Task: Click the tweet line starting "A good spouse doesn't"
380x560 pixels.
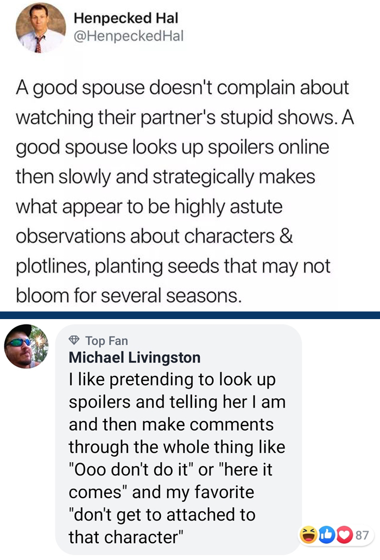Action: (x=182, y=88)
